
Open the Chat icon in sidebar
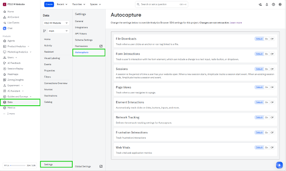[x=5, y=28]
